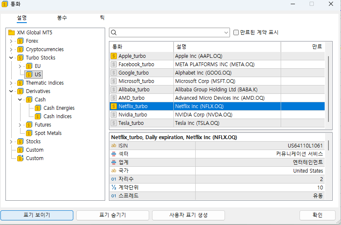Viewport: 341px width, 225px height.
Task: Click the Nvidia_turbo symbol icon
Action: [x=114, y=114]
